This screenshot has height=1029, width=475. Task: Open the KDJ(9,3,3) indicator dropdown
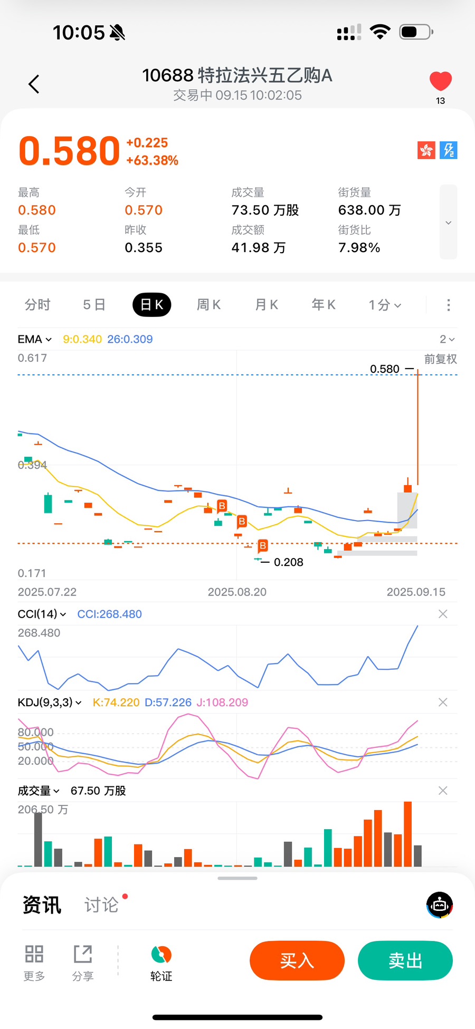click(x=50, y=703)
